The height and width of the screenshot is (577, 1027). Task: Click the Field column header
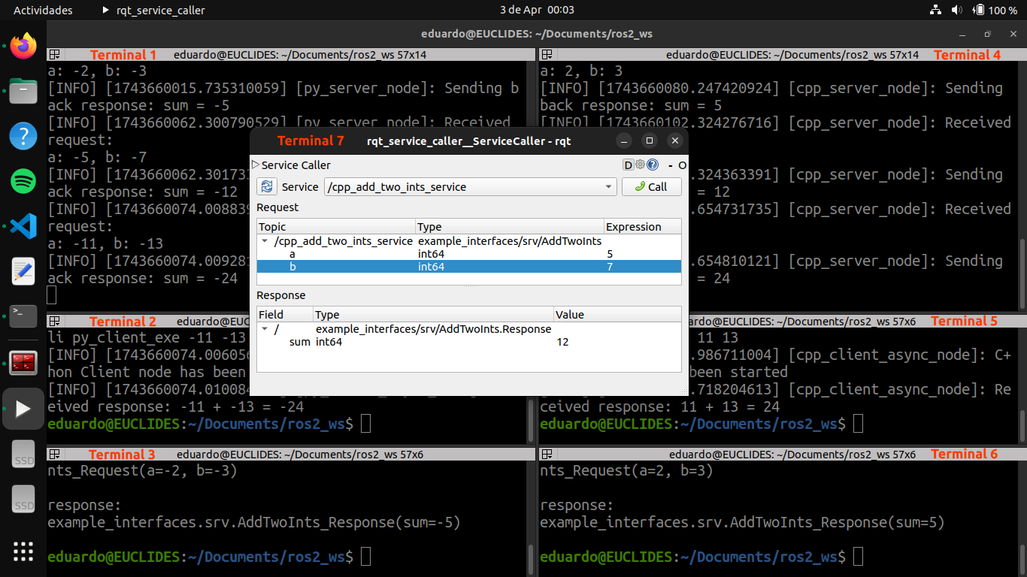click(x=285, y=315)
